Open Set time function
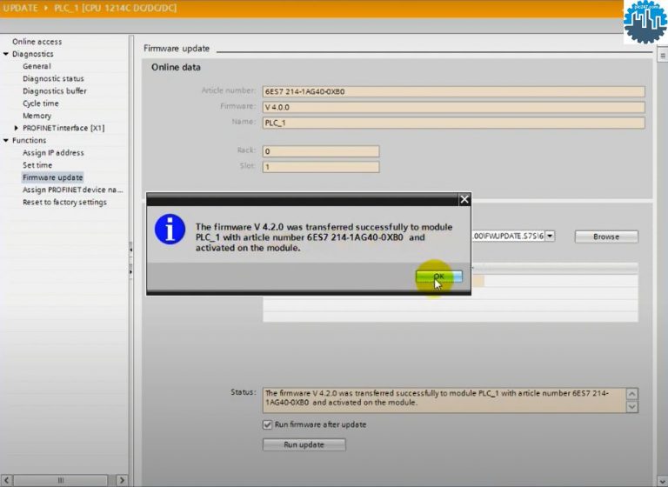Image resolution: width=668 pixels, height=487 pixels. 37,165
